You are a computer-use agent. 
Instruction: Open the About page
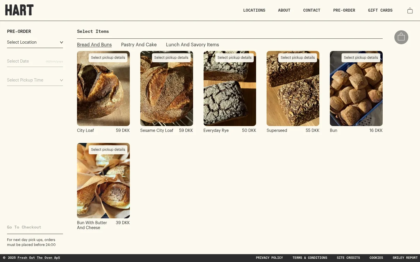tap(284, 10)
